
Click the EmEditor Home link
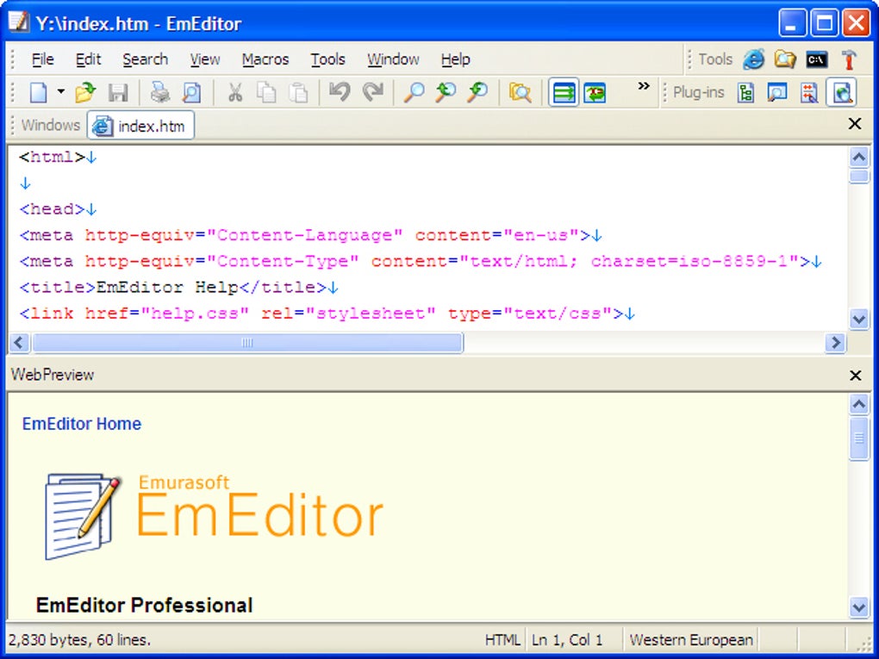(82, 424)
